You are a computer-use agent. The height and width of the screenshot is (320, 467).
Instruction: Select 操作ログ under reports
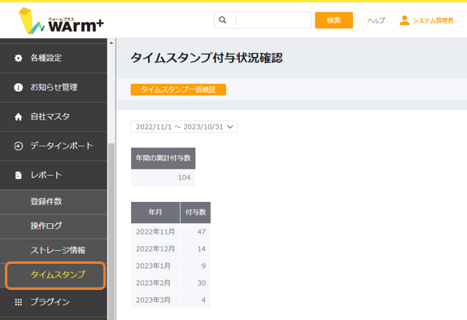[x=54, y=226]
